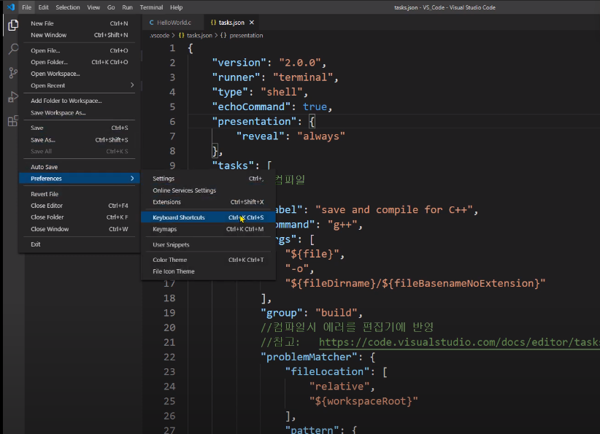Open the Help menu
Image resolution: width=600 pixels, height=434 pixels.
(x=176, y=7)
